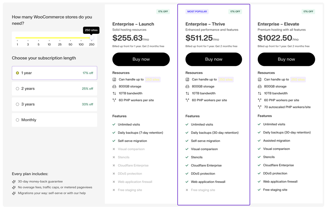Click the migrations icon in Every plan includes
The image size is (327, 210).
point(14,193)
